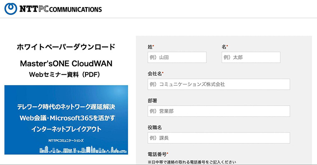Focus the 姓 (surname) input field

pos(177,57)
